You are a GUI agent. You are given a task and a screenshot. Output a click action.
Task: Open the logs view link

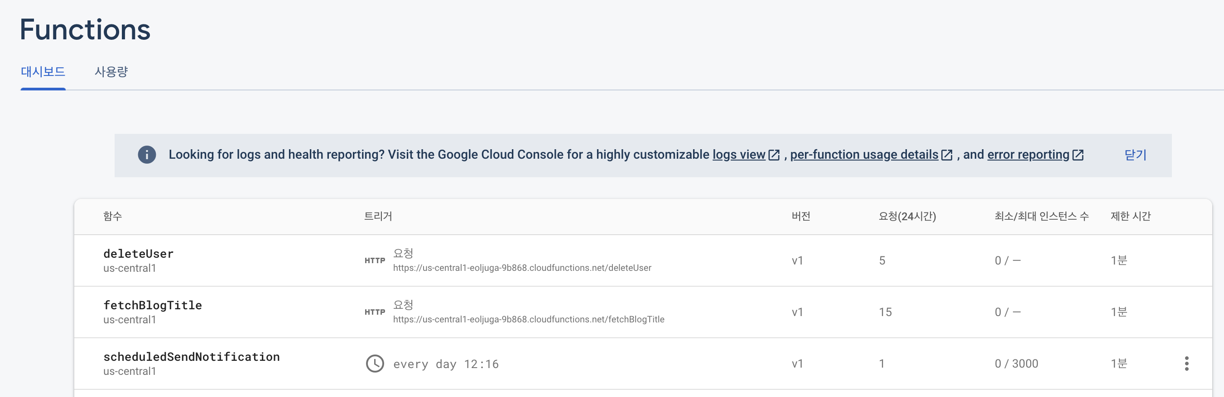tap(739, 155)
